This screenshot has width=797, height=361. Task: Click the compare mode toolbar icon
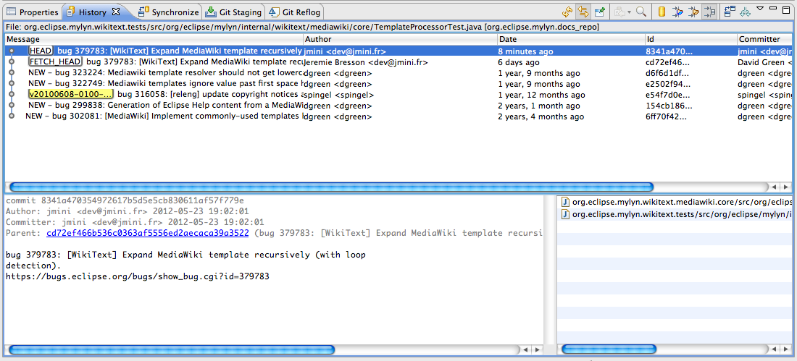pos(730,11)
